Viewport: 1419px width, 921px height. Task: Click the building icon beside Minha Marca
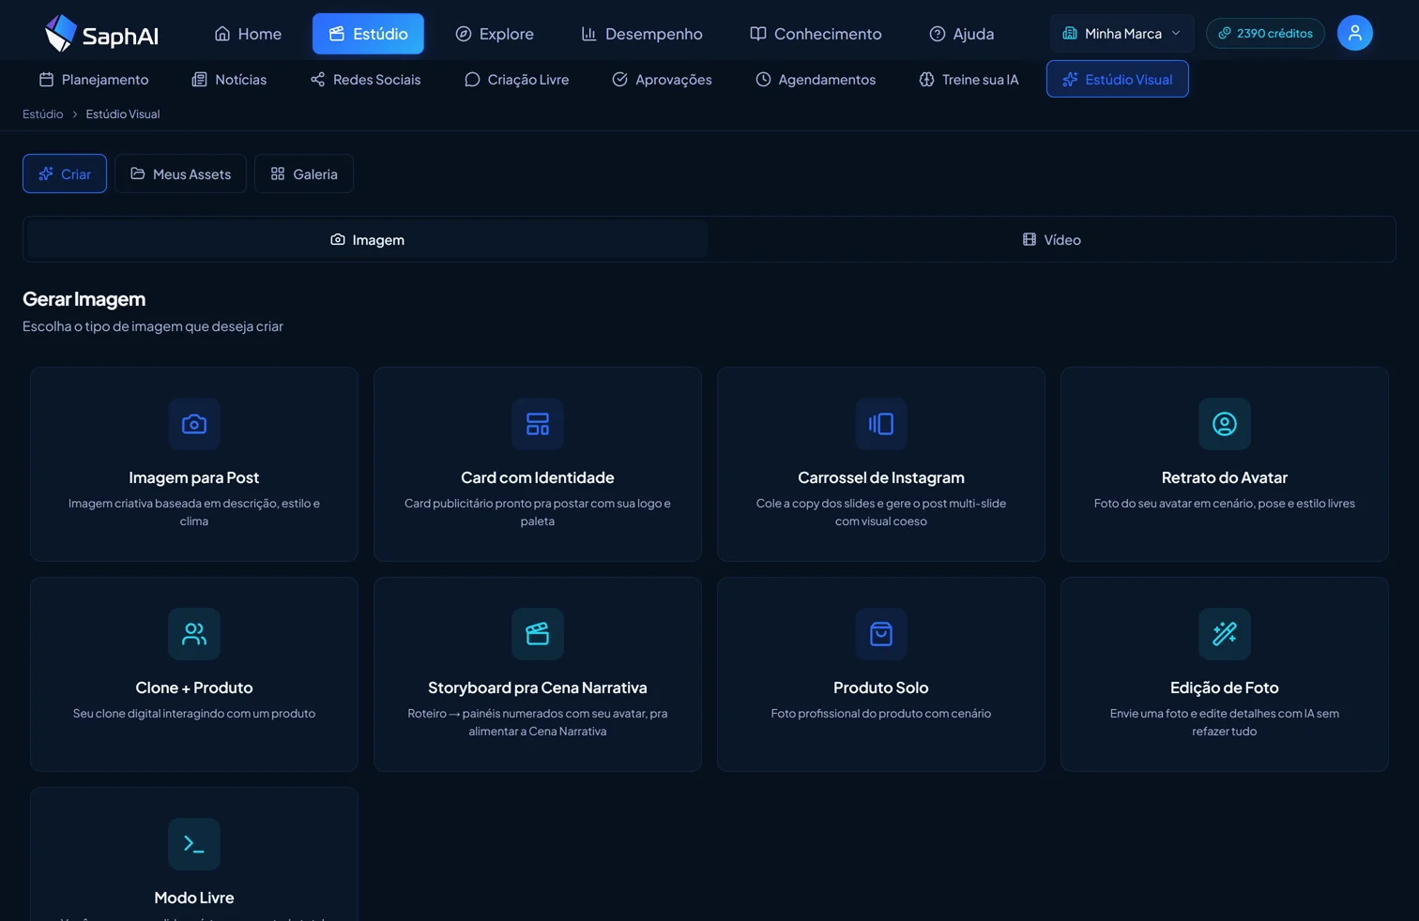click(1070, 33)
